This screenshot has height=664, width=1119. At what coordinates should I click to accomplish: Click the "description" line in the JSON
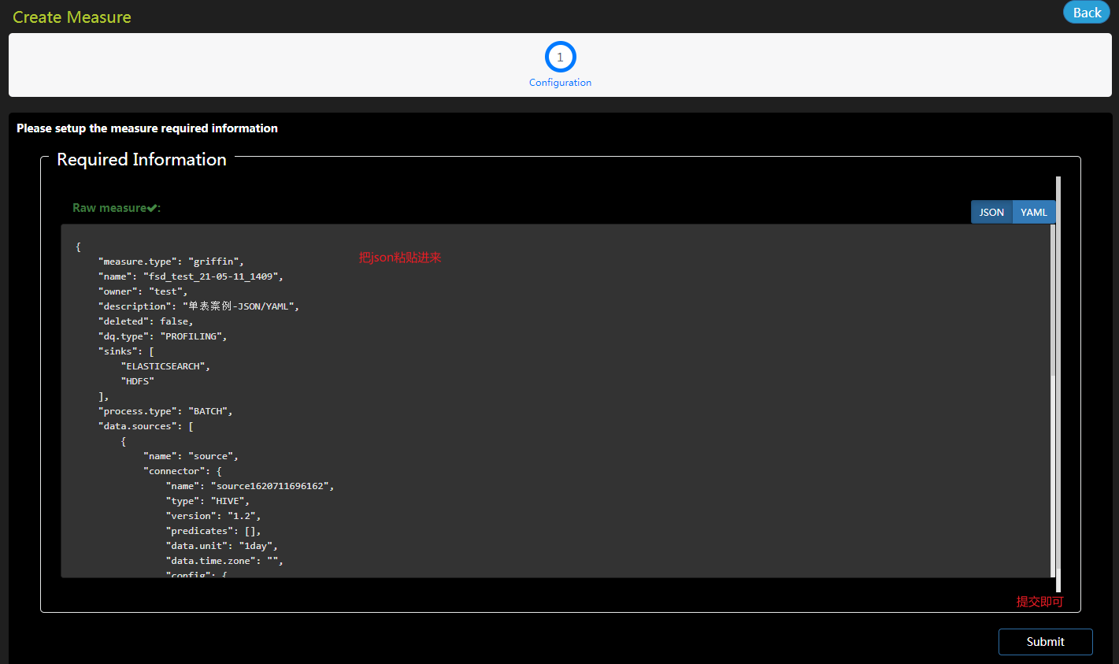[x=198, y=306]
